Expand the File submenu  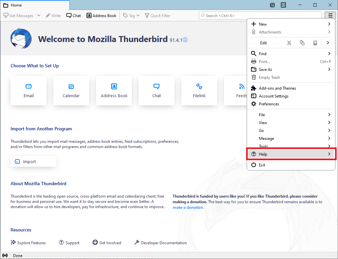(291, 115)
